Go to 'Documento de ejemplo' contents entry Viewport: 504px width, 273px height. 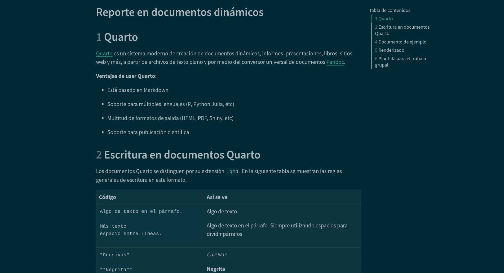point(400,42)
